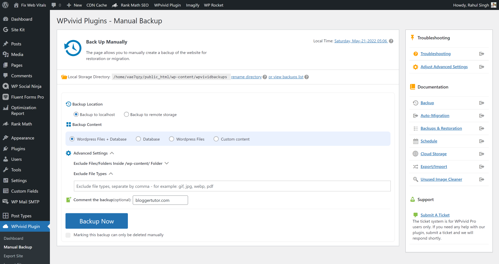Open Manual Backup submenu item
499x264 pixels.
(18, 247)
